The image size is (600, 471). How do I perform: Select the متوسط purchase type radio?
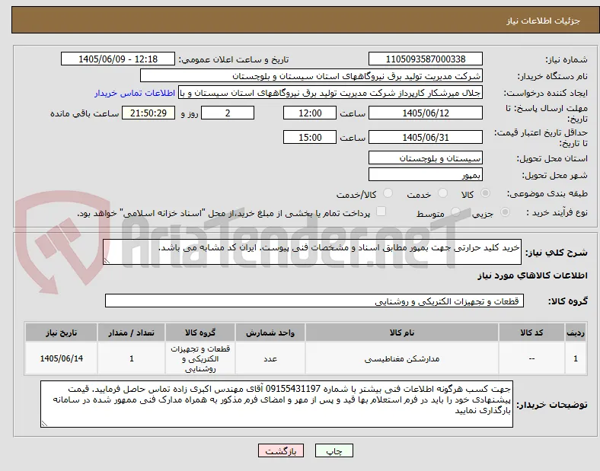click(x=455, y=212)
